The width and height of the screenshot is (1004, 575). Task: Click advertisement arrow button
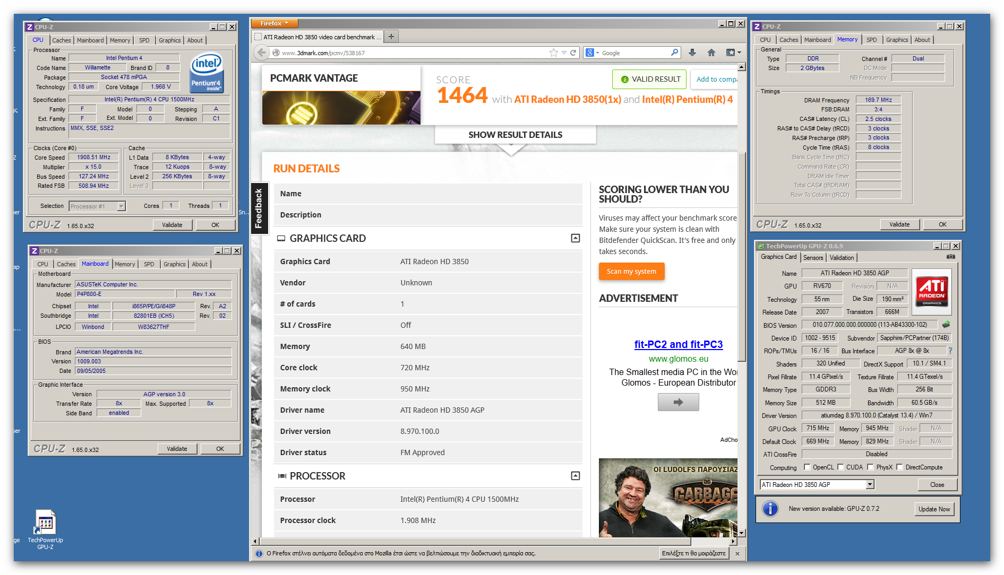coord(678,402)
